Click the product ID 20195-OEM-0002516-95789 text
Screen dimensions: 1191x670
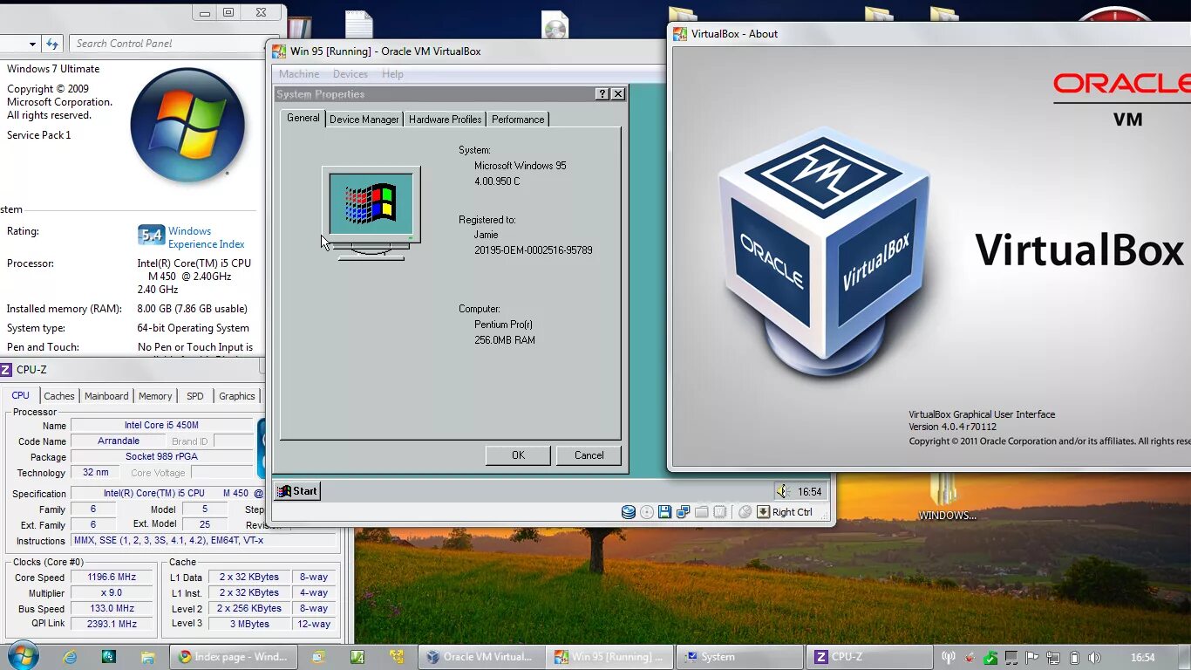pyautogui.click(x=534, y=250)
